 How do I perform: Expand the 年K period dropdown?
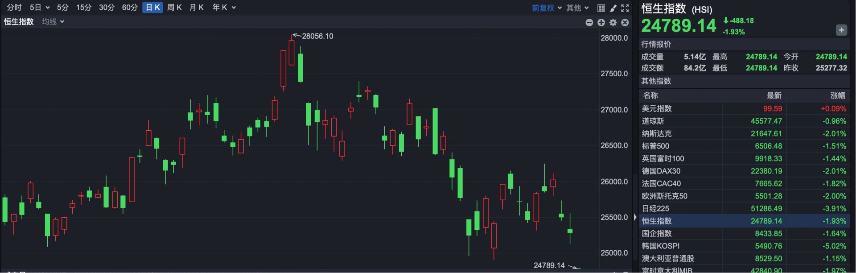[224, 8]
